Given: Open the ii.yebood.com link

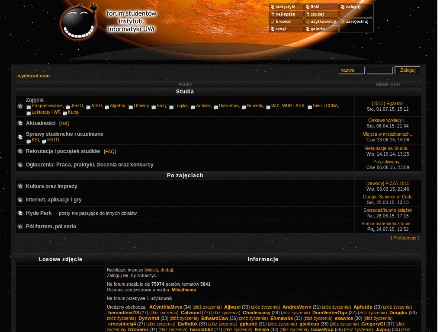Looking at the screenshot, I should 33,76.
